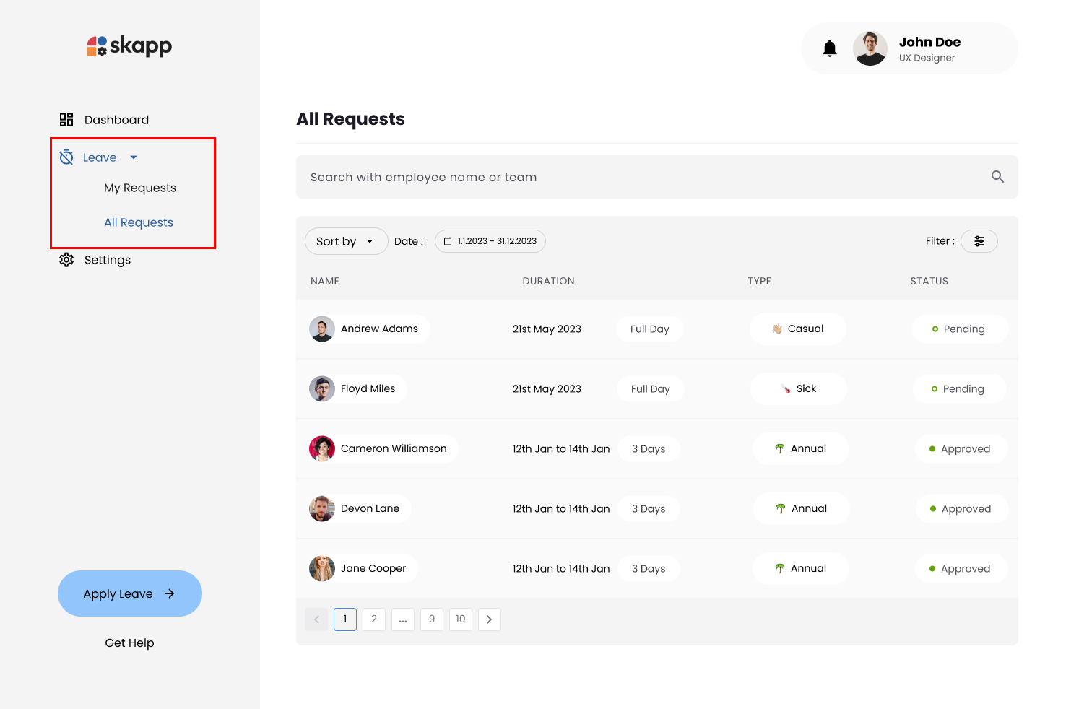Click the search magnifier icon
The width and height of the screenshot is (1092, 709).
pyautogui.click(x=997, y=177)
